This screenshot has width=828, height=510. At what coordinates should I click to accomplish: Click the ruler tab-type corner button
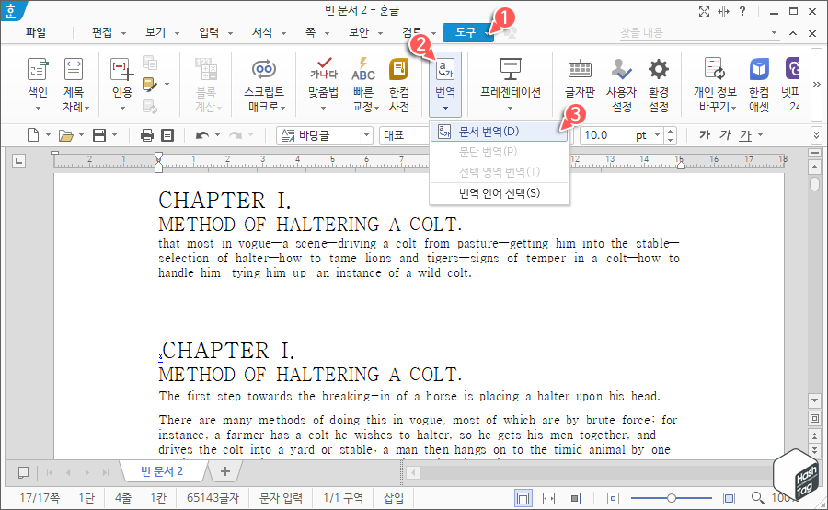coord(18,161)
